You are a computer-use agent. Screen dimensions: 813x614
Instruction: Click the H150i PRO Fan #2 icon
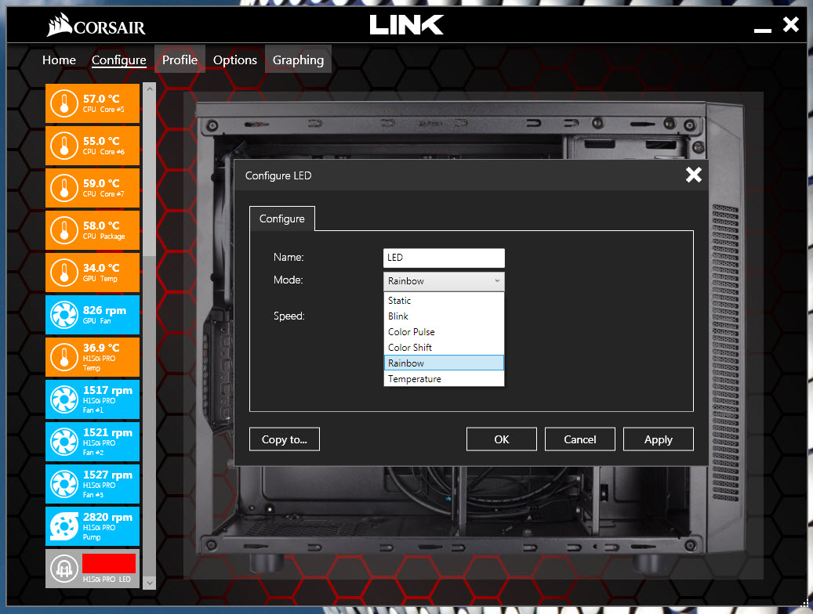(64, 442)
